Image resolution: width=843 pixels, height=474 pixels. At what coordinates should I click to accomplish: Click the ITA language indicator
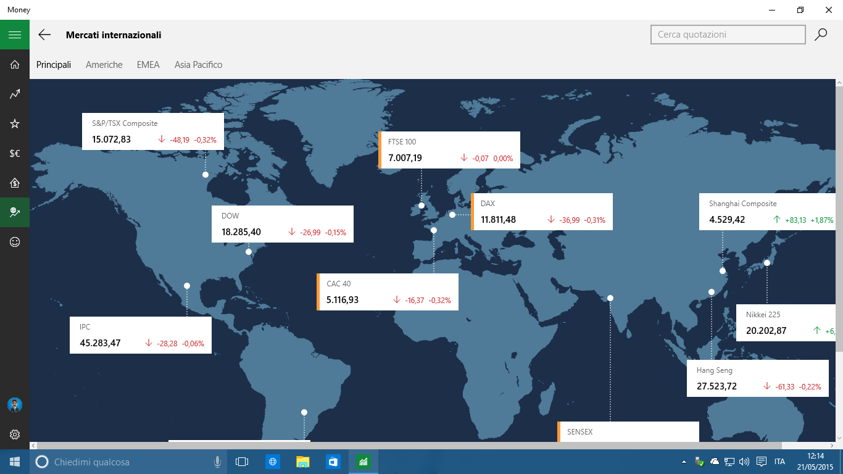pyautogui.click(x=779, y=462)
